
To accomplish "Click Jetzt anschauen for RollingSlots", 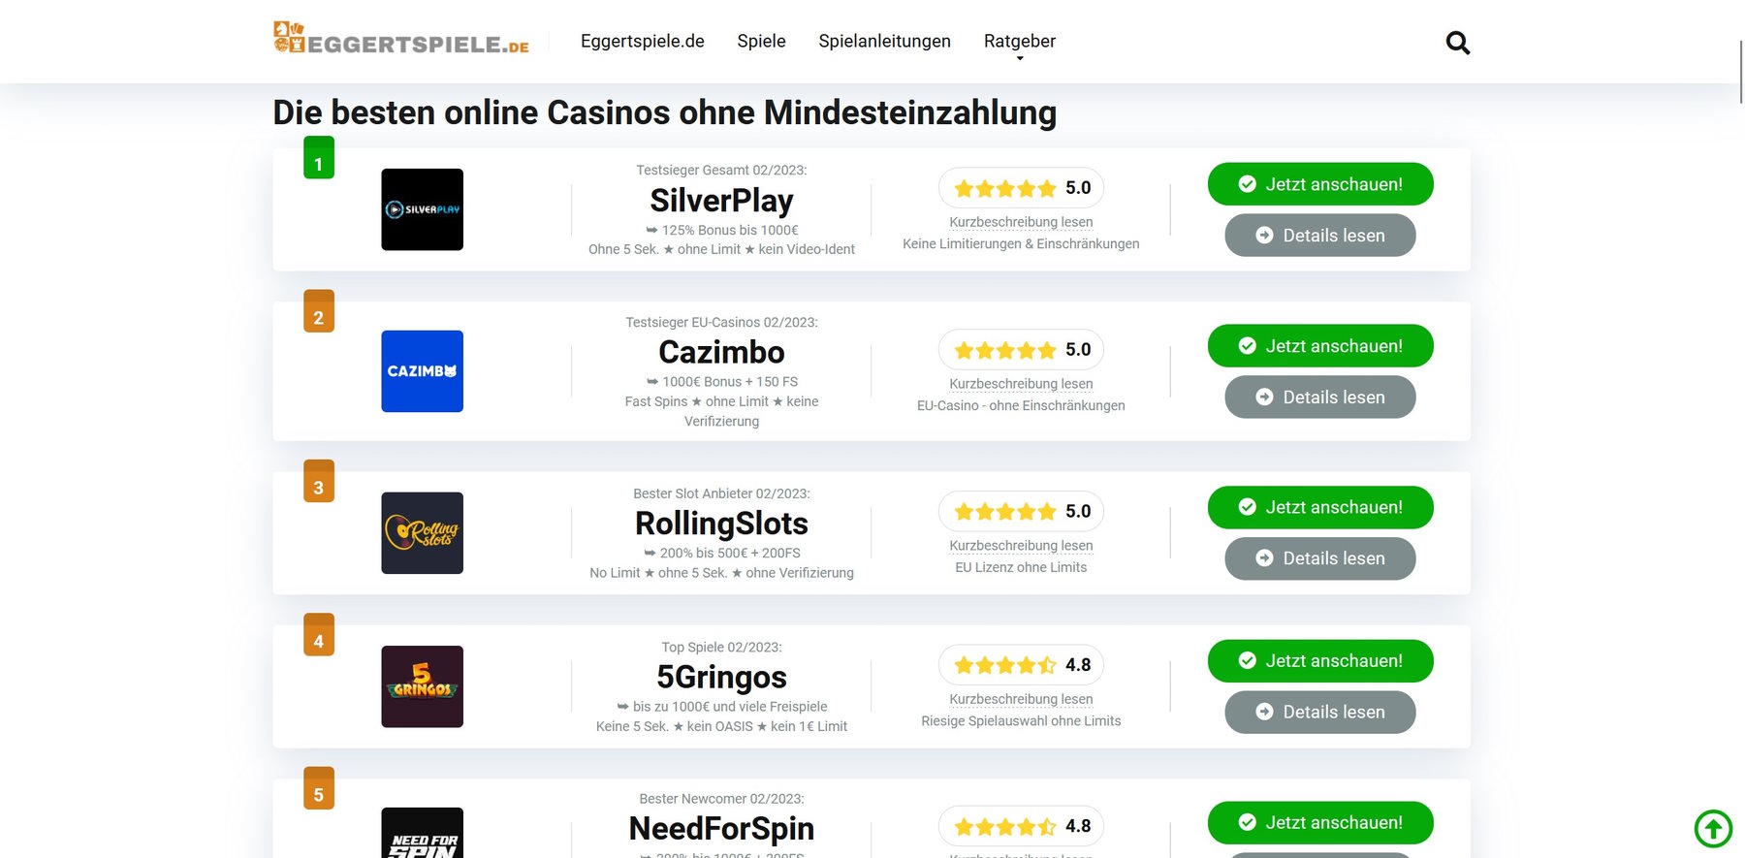I will coord(1319,507).
